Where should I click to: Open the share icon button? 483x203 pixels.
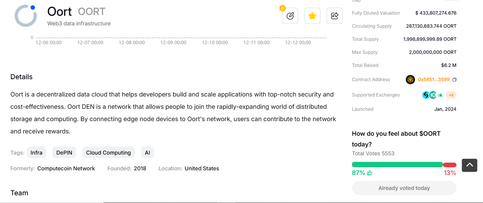[335, 16]
